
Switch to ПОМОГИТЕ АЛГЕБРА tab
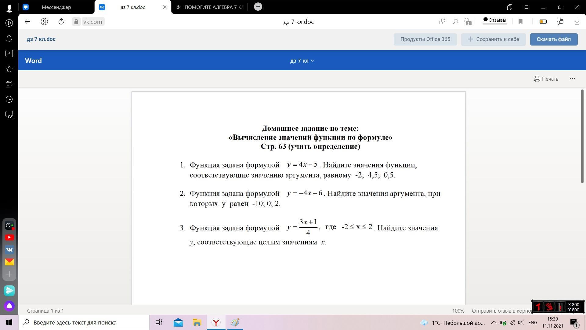[213, 7]
